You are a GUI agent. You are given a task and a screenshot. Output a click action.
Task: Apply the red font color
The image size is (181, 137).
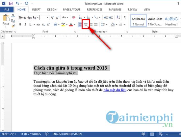click(71, 25)
